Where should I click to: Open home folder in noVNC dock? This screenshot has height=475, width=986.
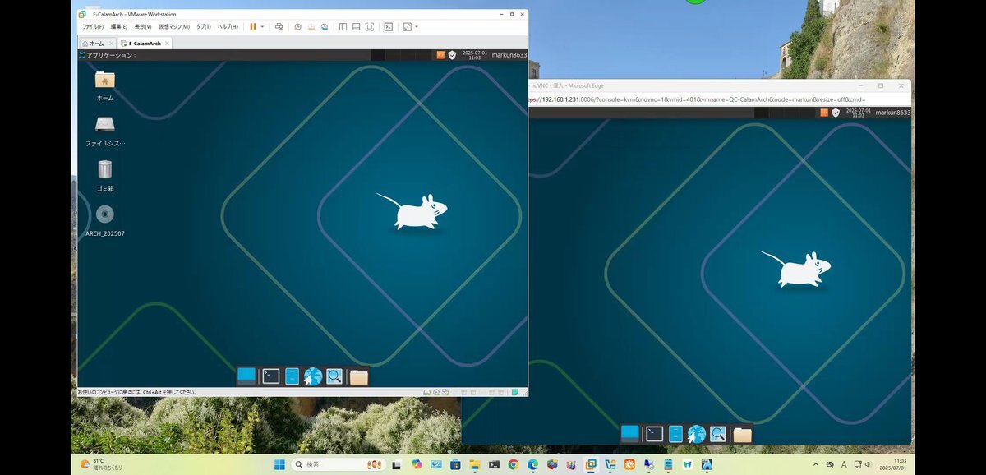click(x=742, y=433)
